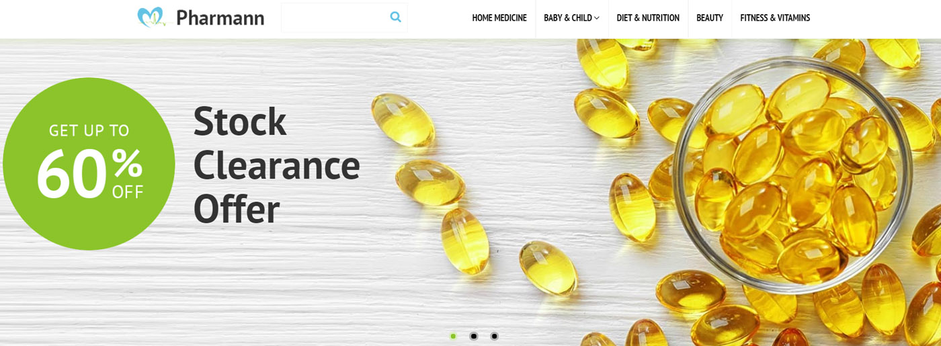This screenshot has height=346, width=941.
Task: Click the magnifying glass search icon
Action: tap(395, 17)
